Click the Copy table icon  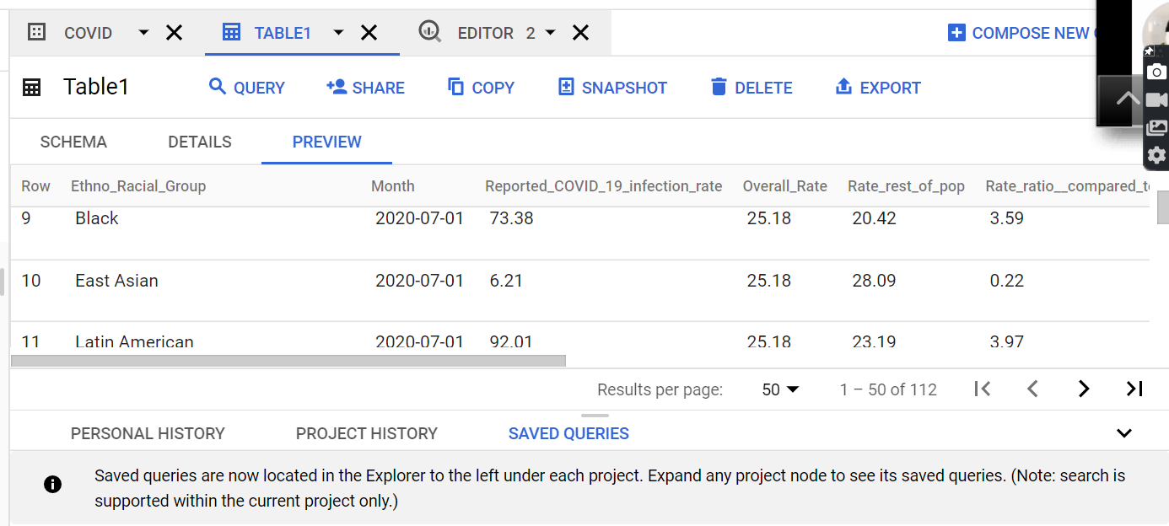pyautogui.click(x=456, y=87)
